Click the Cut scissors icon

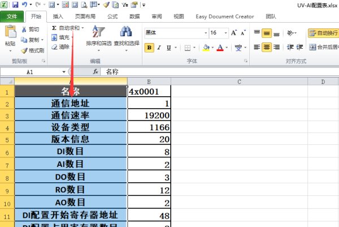coord(24,29)
